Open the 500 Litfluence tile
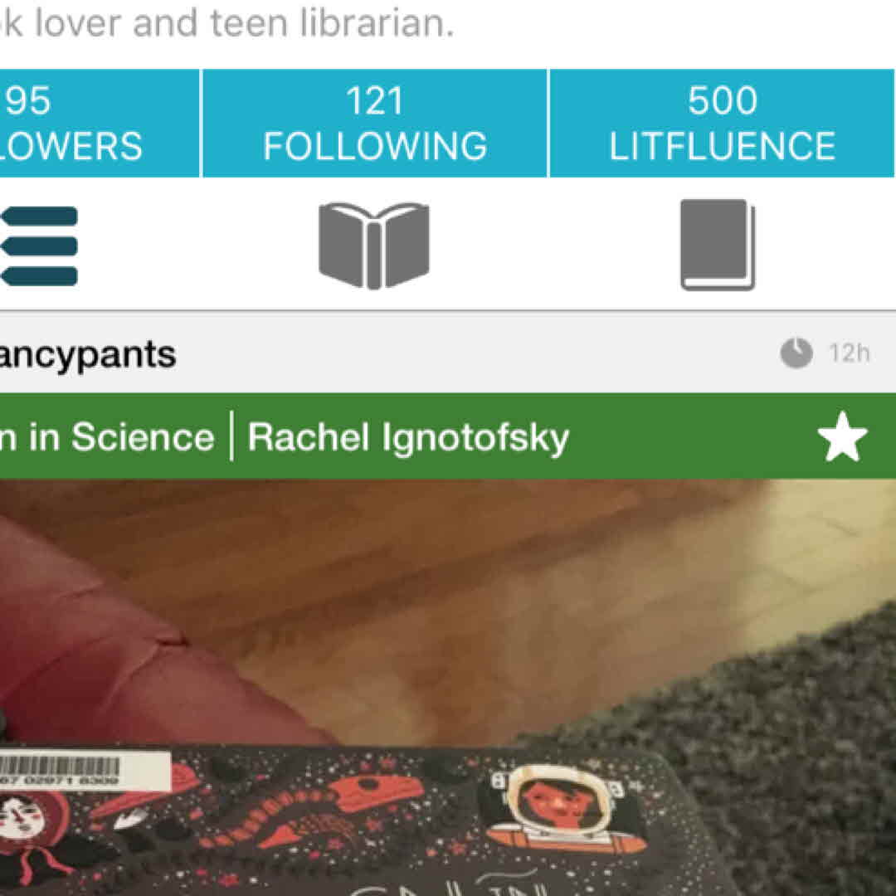896x896 pixels. click(x=723, y=124)
